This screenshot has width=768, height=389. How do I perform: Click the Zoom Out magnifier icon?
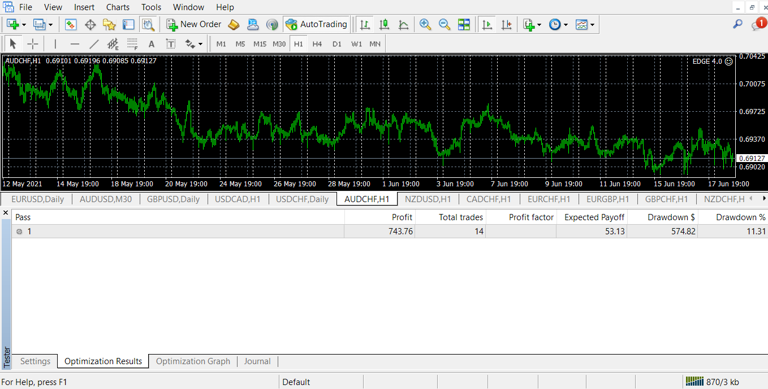click(445, 24)
